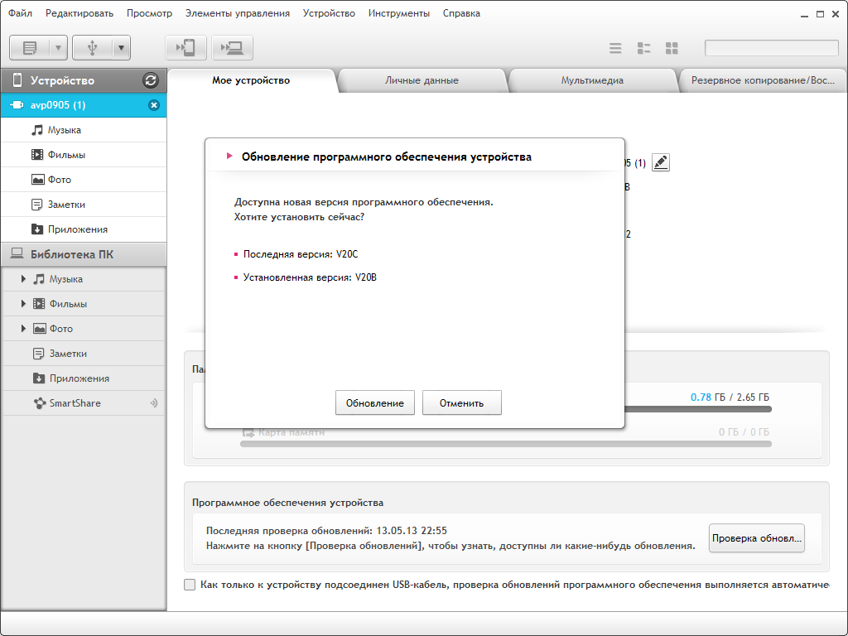This screenshot has width=848, height=636.
Task: Open the Инструменты menu
Action: tap(398, 13)
